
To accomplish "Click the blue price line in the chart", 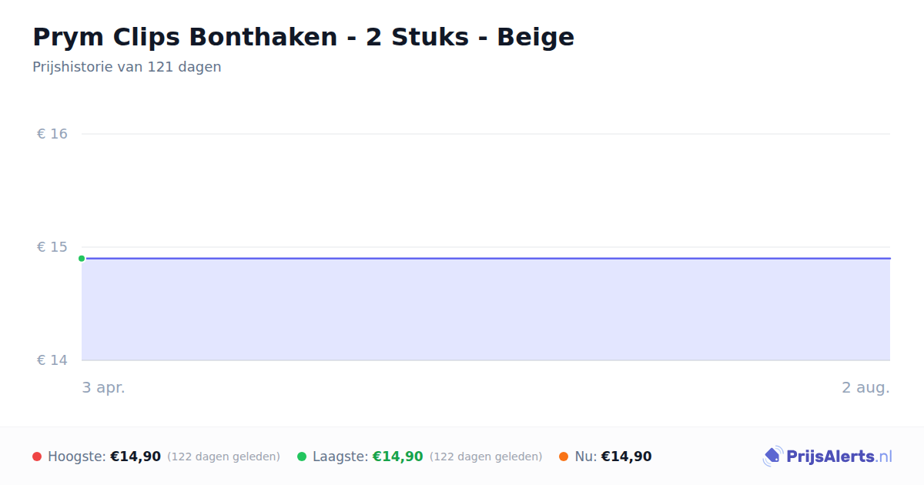I will pyautogui.click(x=486, y=259).
